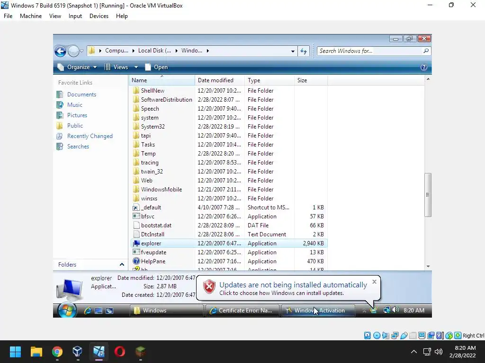Expand the Views dropdown arrow
This screenshot has height=363, width=485.
136,67
